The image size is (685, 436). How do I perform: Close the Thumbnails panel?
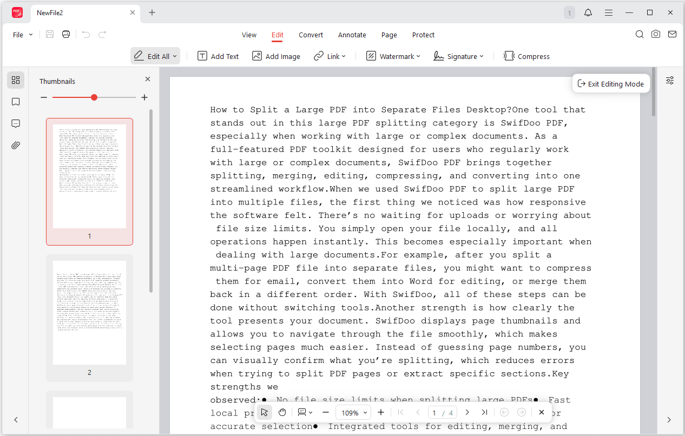pyautogui.click(x=148, y=79)
